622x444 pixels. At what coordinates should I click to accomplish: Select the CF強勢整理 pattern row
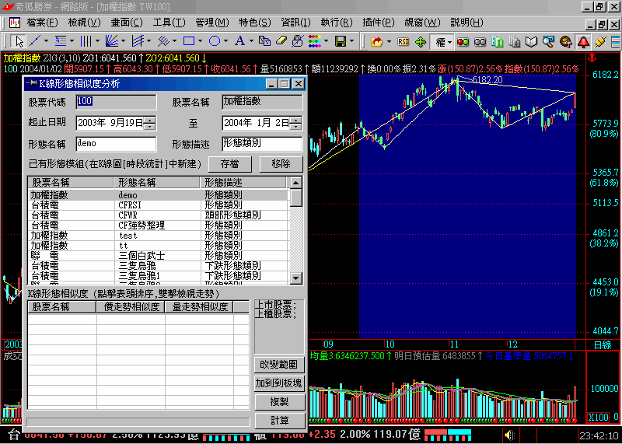point(159,225)
